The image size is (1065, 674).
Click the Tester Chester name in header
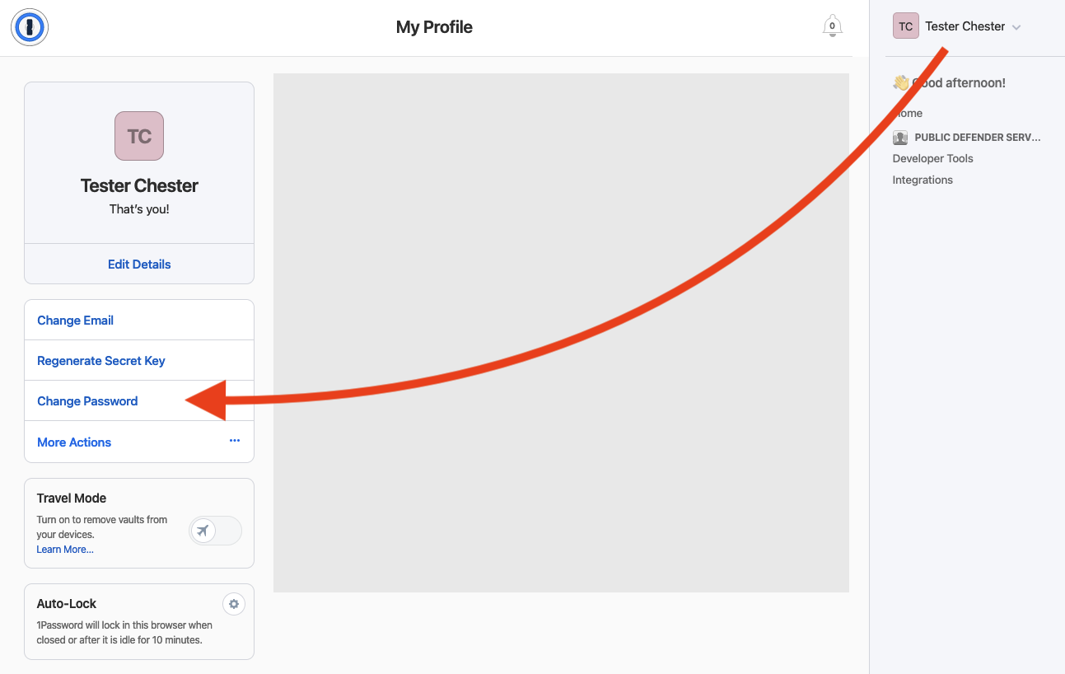point(965,26)
